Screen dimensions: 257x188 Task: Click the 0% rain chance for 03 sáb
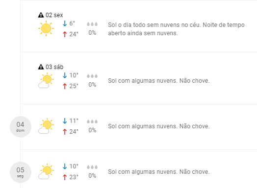tap(92, 85)
